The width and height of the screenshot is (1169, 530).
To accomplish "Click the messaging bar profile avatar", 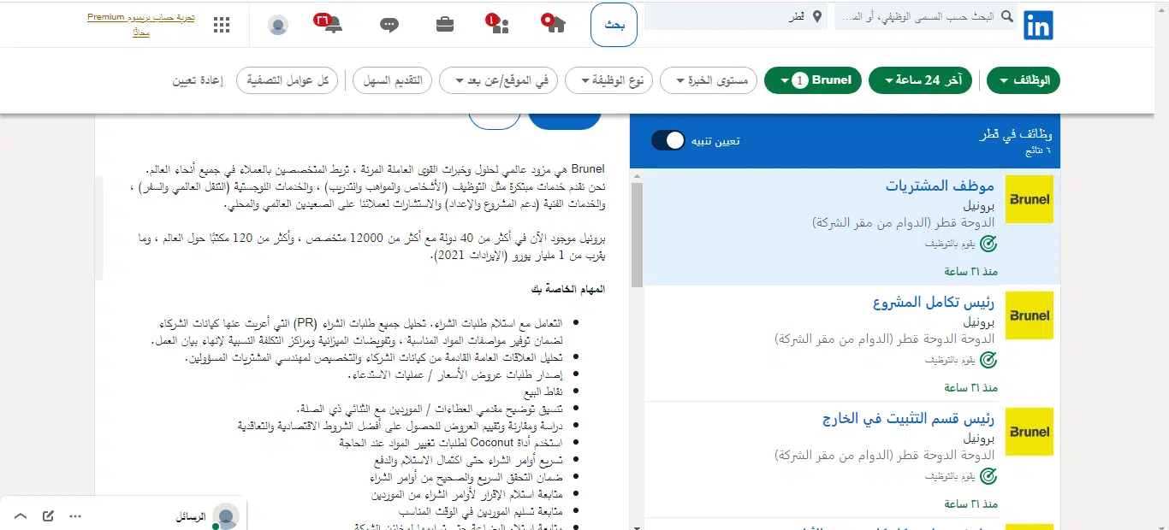I will (x=226, y=516).
